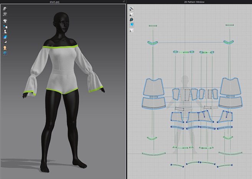The image size is (252, 179).
Task: Select the white t-shirt icon in 3D toolbar
Action: click(x=5, y=21)
